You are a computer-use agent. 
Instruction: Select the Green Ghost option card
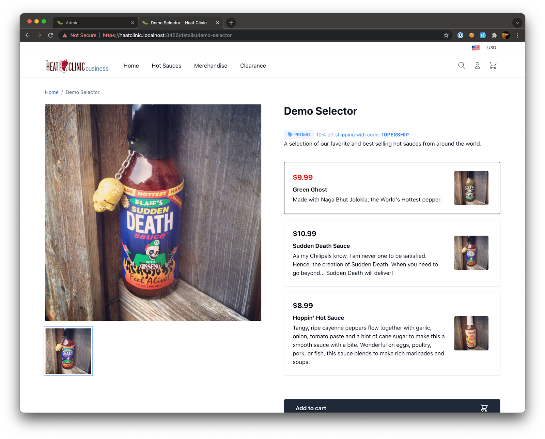coord(392,188)
